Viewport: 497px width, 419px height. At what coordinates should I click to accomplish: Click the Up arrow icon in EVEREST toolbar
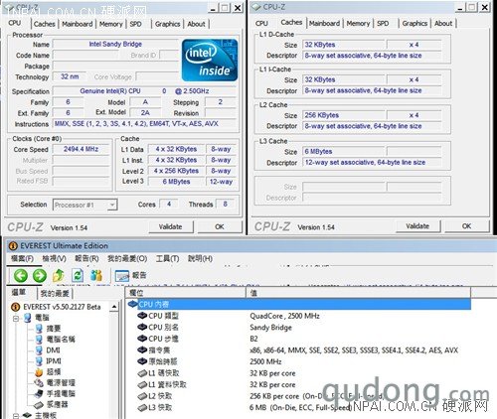59,275
